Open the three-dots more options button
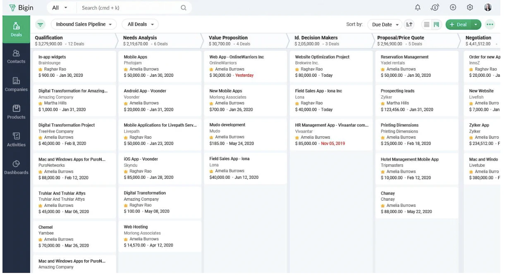Viewport: 507px width, 275px height. click(x=490, y=24)
